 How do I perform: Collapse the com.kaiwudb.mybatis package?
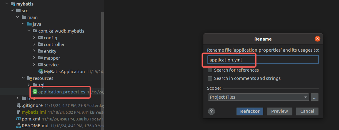pos(29,31)
